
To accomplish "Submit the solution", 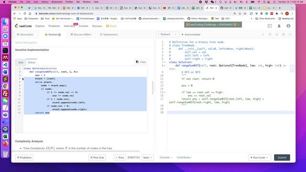I will (x=282, y=158).
